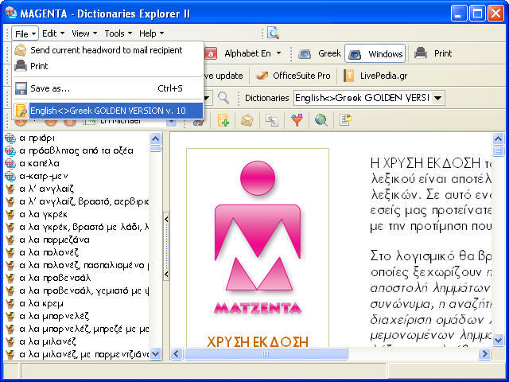This screenshot has width=509, height=382.
Task: Collapse the panel with the lower splitter arrow
Action: [x=166, y=274]
